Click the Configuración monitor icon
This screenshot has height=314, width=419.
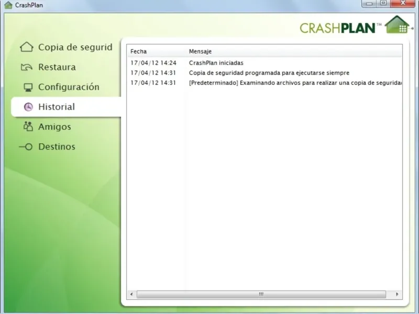[x=28, y=87]
